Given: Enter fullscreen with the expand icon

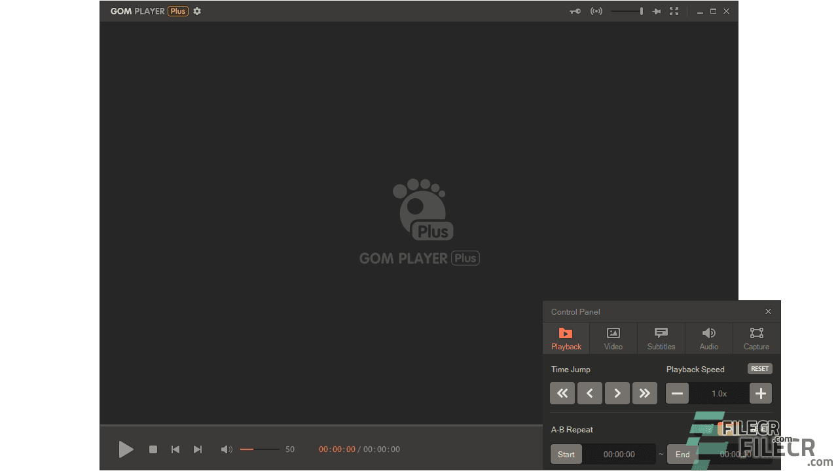Looking at the screenshot, I should tap(674, 11).
